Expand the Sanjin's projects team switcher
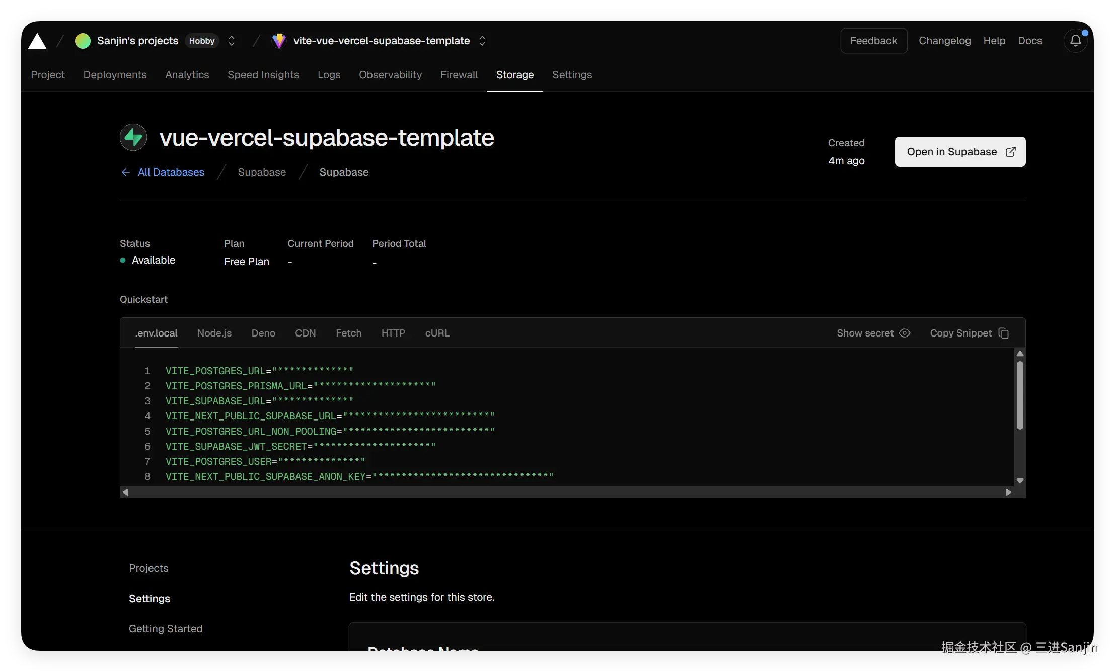The height and width of the screenshot is (672, 1115). 232,41
